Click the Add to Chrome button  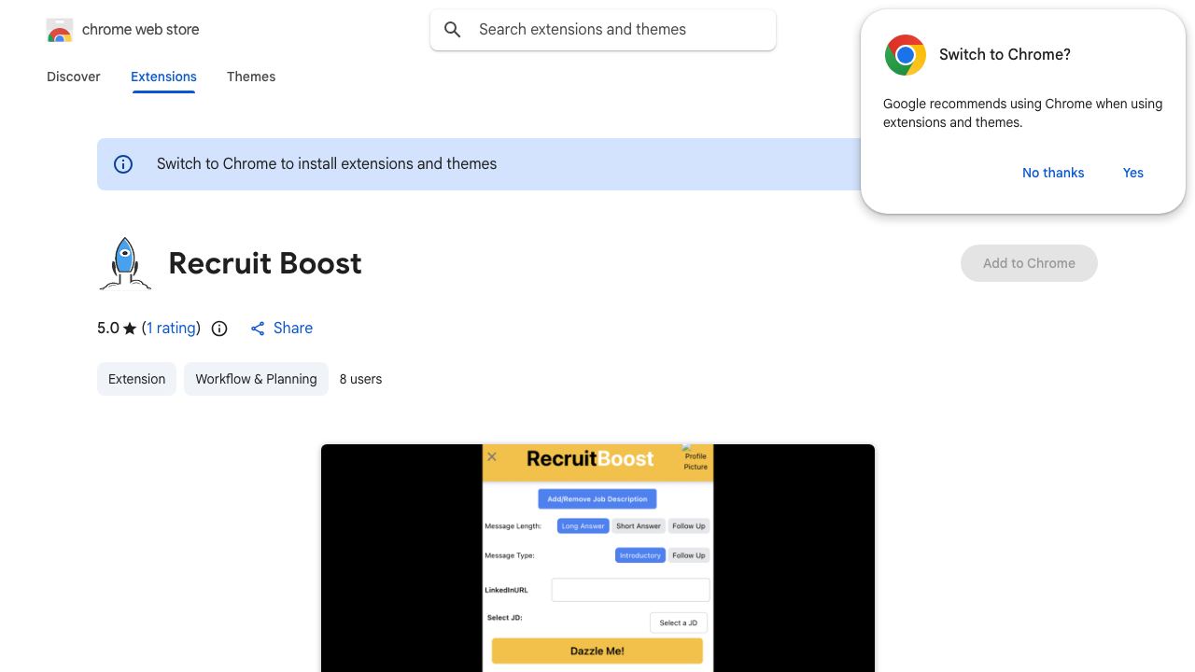1029,263
